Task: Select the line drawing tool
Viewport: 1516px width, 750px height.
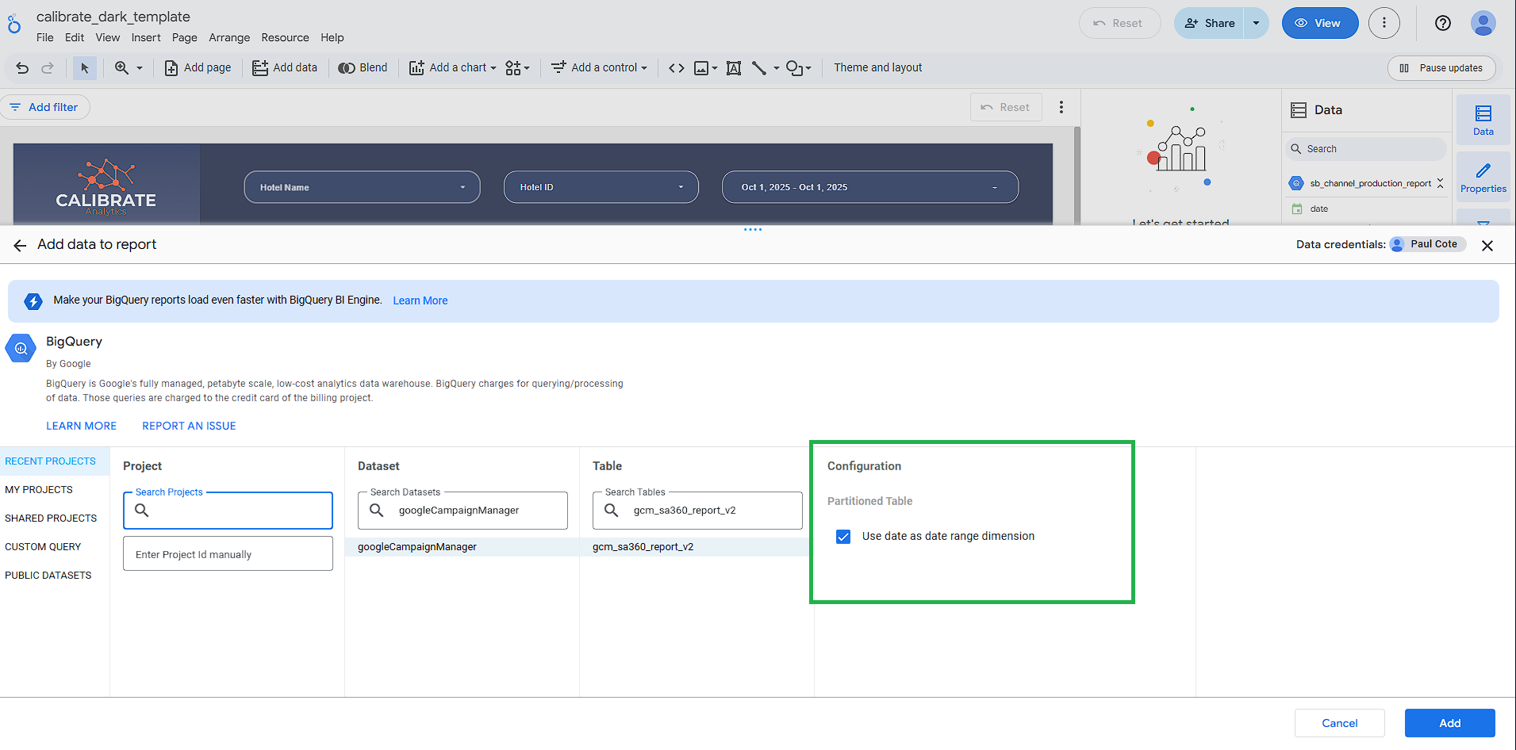Action: 759,68
